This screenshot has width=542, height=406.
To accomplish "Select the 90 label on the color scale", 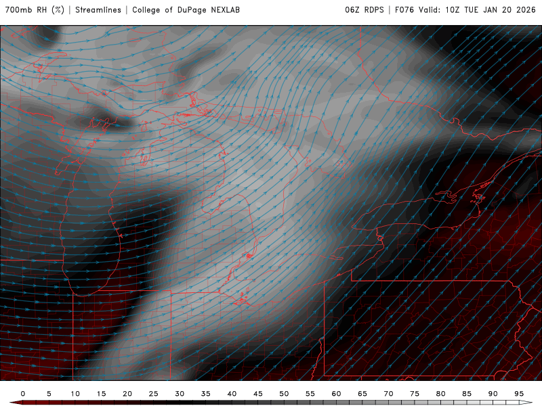I will coord(493,394).
